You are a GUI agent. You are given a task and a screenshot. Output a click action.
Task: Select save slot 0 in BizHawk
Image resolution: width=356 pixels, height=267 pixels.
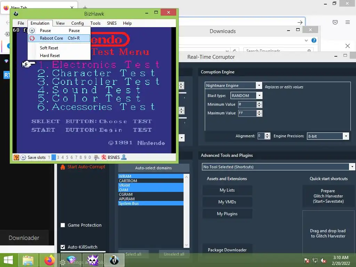(x=90, y=157)
